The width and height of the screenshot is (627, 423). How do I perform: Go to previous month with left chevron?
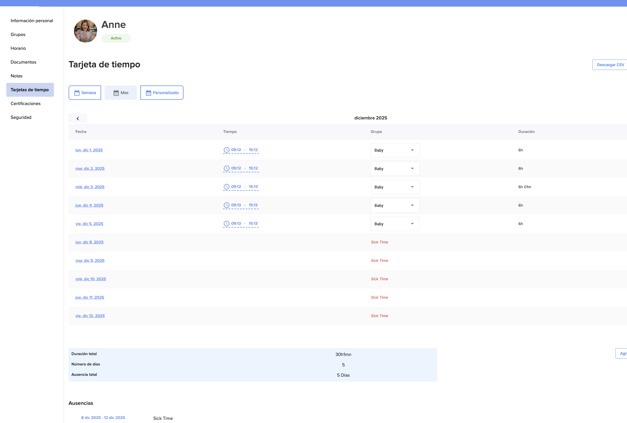point(78,118)
